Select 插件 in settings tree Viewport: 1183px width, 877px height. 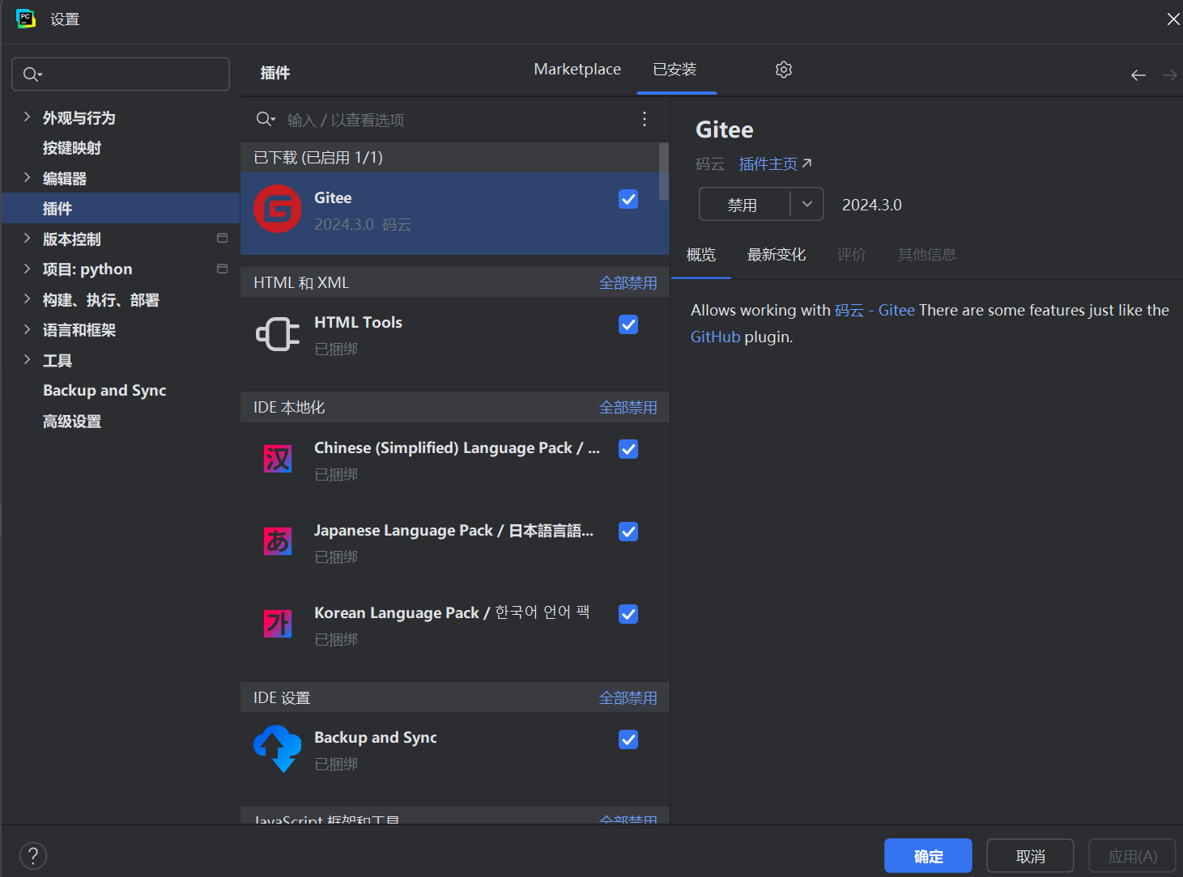[121, 208]
